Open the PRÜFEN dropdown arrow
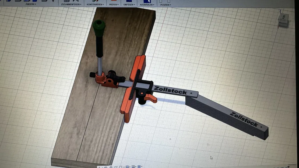 [118, 5]
